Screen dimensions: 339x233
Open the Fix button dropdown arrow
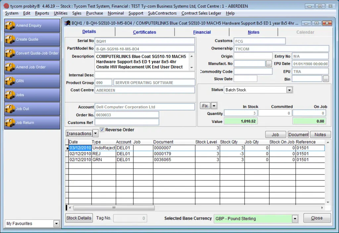coord(214,106)
